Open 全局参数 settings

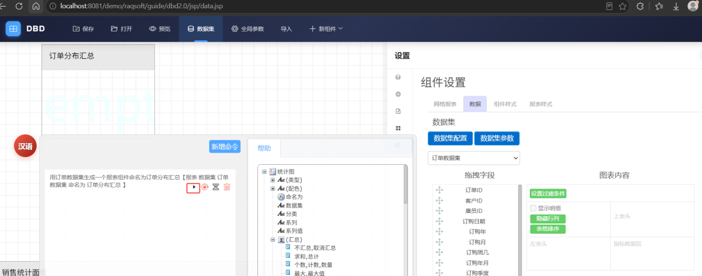click(247, 29)
